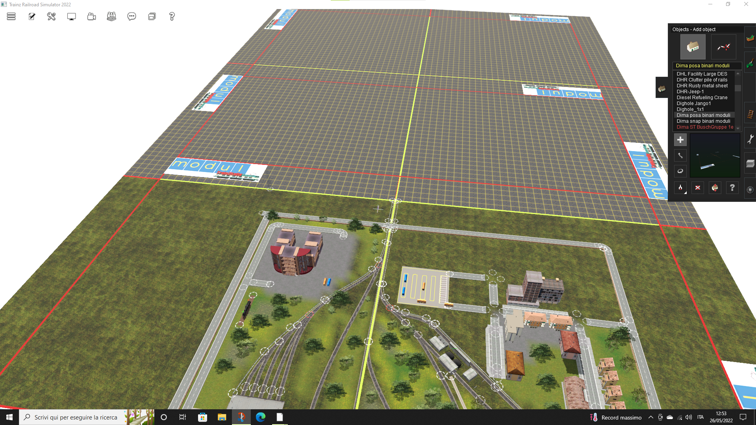This screenshot has height=425, width=756.
Task: Select 'Dima snap binari moduli' in list
Action: (x=703, y=121)
